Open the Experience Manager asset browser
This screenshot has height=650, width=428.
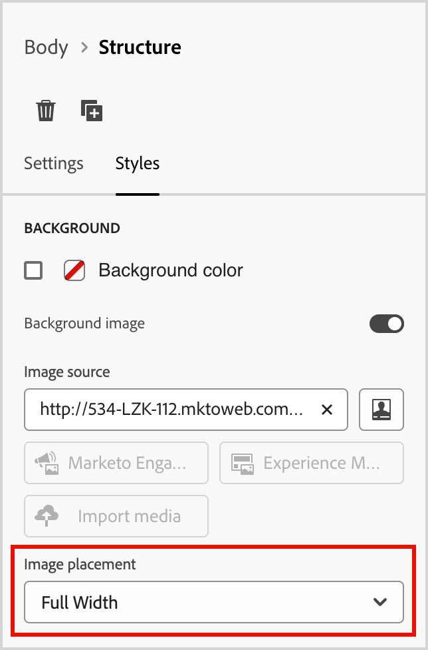pyautogui.click(x=311, y=463)
